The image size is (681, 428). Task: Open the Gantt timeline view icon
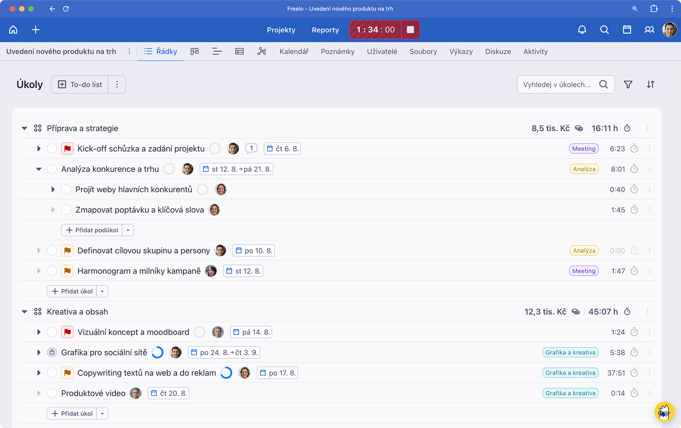pyautogui.click(x=217, y=51)
